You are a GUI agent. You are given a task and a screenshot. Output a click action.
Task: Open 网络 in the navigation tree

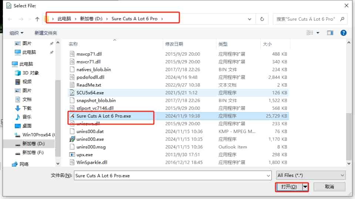pos(24,164)
